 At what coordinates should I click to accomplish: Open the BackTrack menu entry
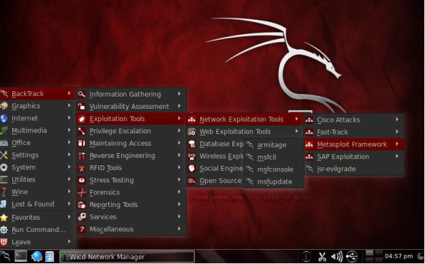click(x=37, y=94)
